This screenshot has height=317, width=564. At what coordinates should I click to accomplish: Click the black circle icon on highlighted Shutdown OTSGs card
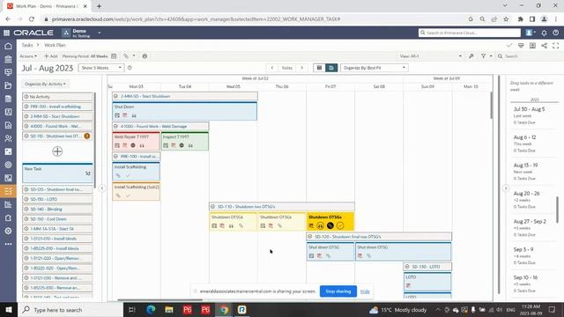pos(330,225)
